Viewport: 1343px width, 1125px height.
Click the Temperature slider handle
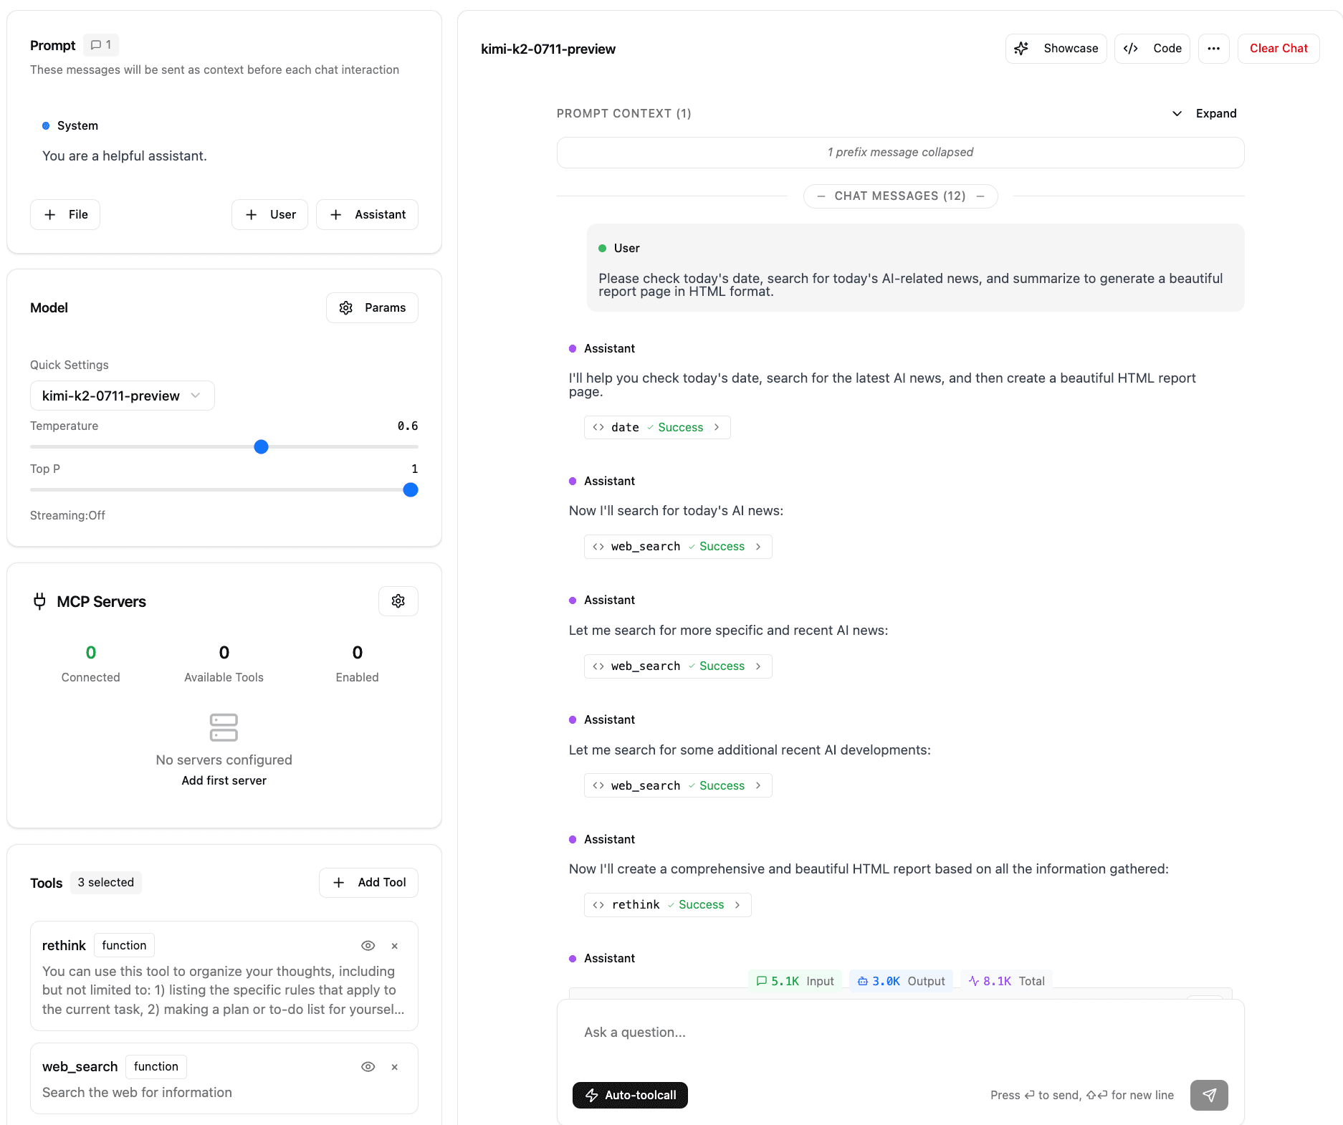tap(262, 447)
